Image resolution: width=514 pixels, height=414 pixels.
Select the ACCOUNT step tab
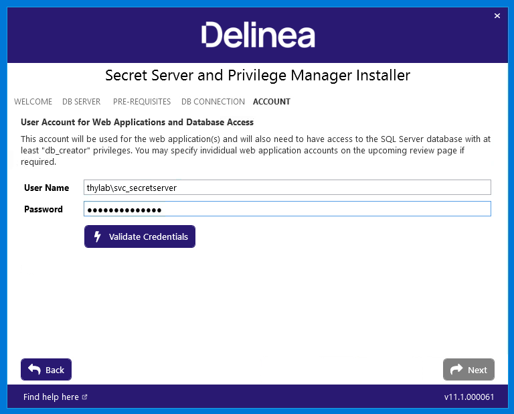272,102
